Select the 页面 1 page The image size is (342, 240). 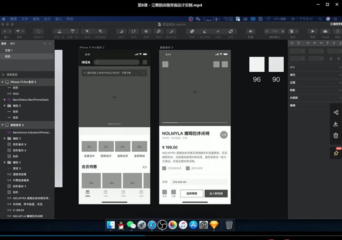(x=27, y=50)
